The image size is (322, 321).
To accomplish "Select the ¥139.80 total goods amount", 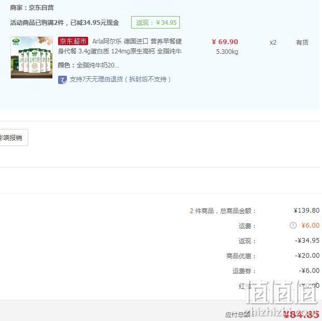I will coord(306,211).
